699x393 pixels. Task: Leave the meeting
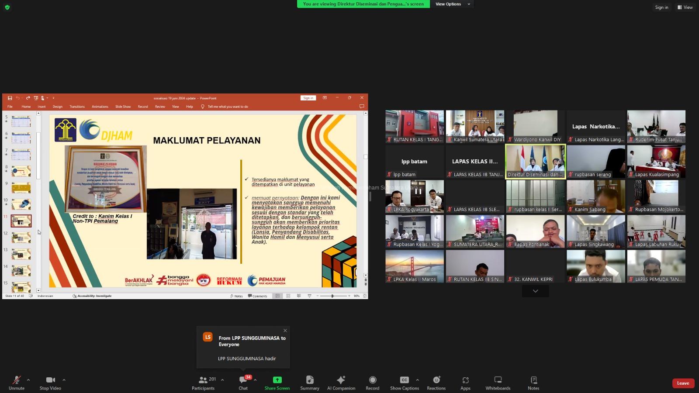pos(683,383)
